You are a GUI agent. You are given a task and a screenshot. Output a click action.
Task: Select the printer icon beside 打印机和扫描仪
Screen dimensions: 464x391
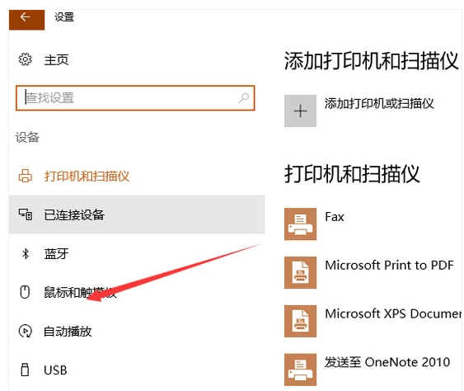26,176
